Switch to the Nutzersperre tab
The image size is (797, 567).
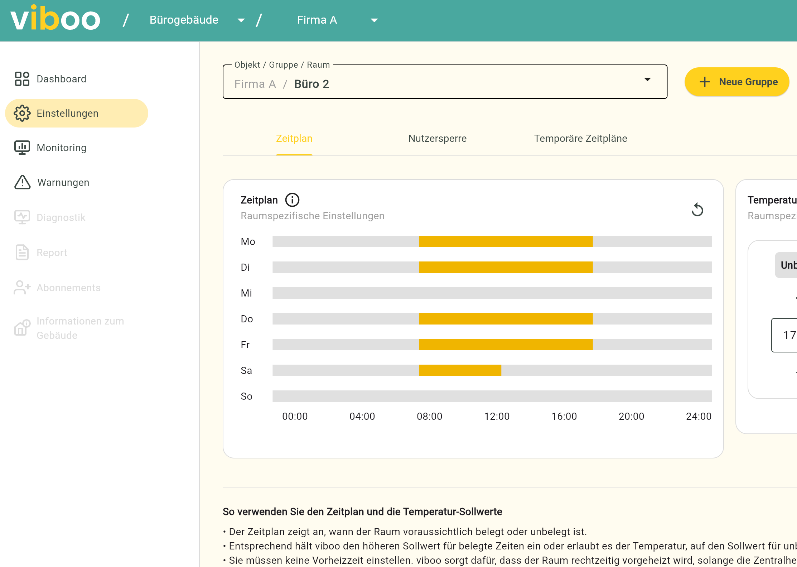(437, 139)
